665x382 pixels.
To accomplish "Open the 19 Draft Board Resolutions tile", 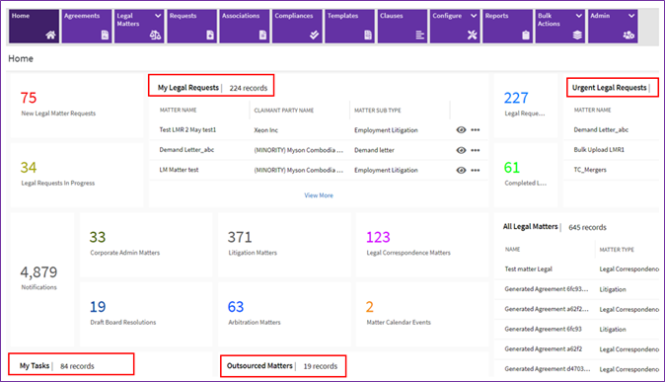I will 146,314.
